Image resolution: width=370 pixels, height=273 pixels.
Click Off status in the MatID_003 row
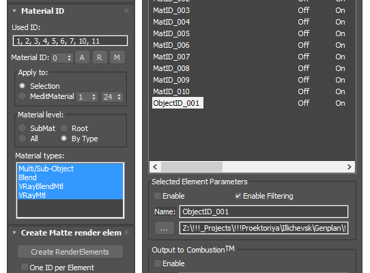pos(304,10)
